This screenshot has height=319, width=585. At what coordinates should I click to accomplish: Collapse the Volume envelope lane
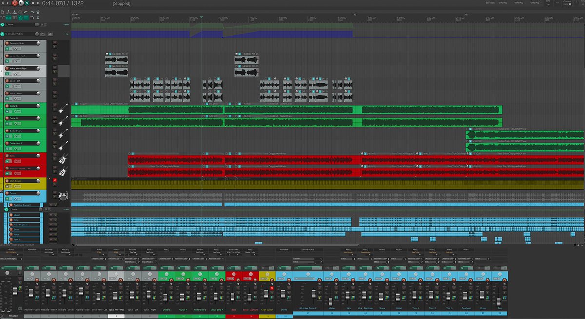tap(3, 25)
